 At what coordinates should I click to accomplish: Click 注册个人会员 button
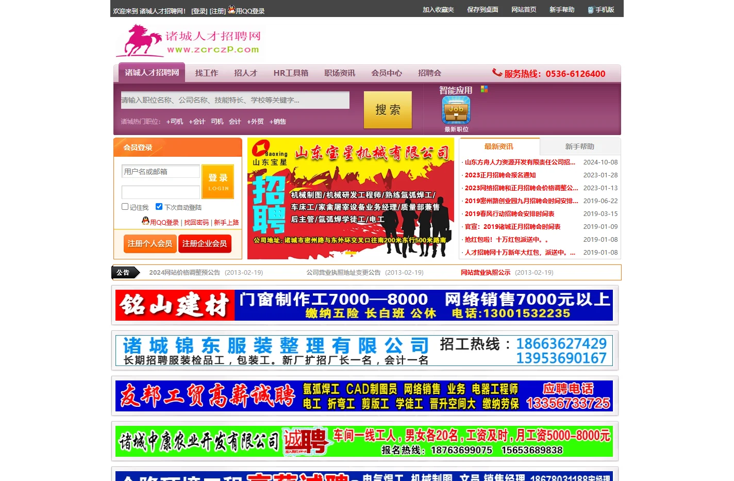coord(150,243)
